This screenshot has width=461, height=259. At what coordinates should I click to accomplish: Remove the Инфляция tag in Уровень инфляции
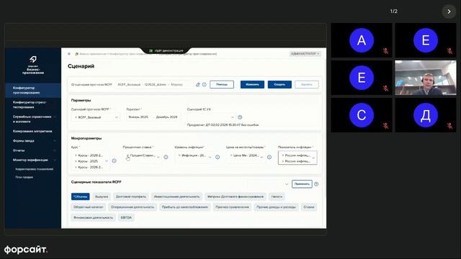[x=179, y=155]
